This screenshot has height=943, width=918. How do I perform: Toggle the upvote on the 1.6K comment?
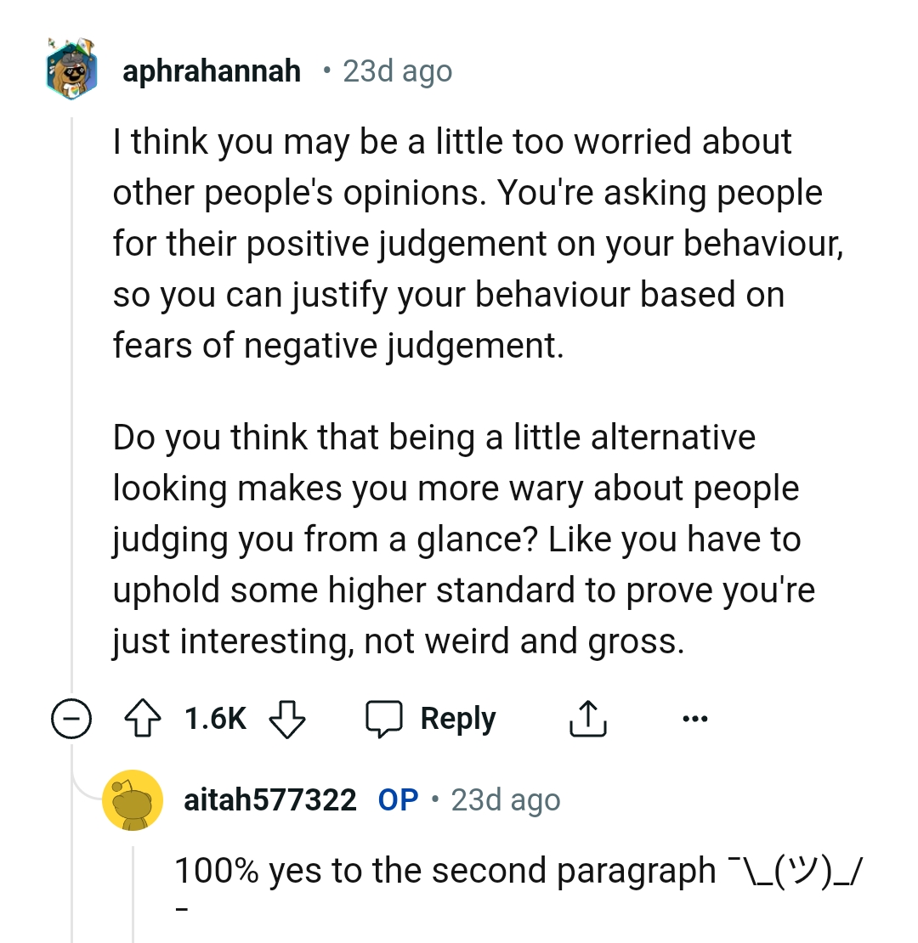click(144, 718)
